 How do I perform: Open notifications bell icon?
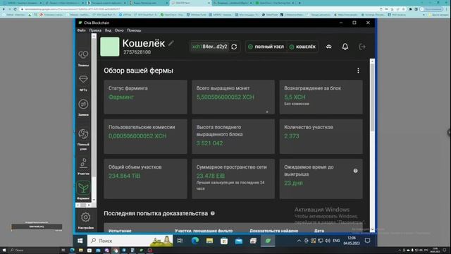[x=345, y=47]
